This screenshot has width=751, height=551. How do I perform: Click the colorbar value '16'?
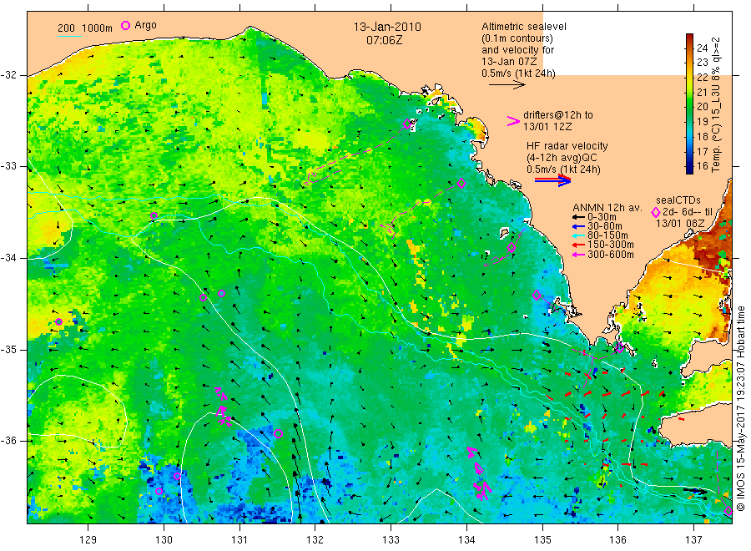click(x=702, y=166)
